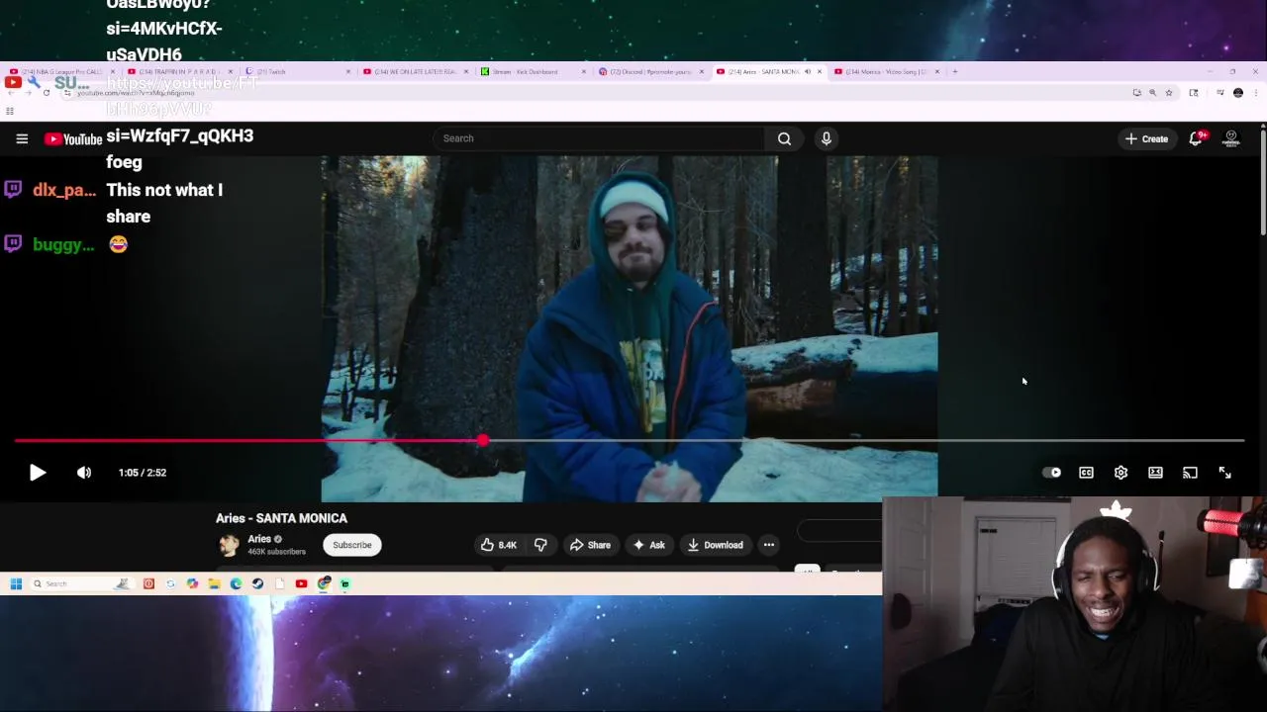Switch to the WE ON LATE browser tab

tap(414, 71)
